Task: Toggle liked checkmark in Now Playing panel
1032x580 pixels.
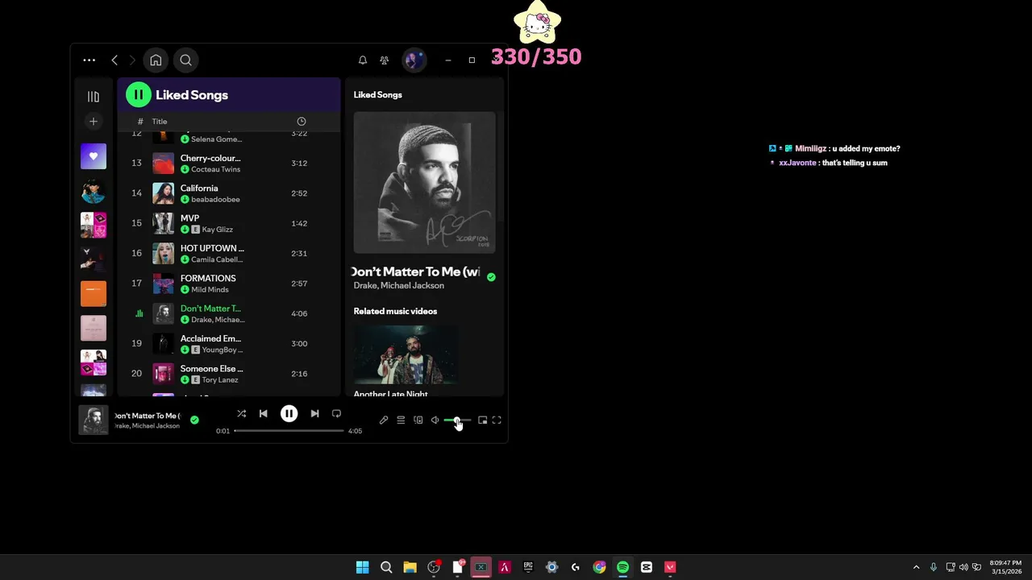Action: coord(491,277)
